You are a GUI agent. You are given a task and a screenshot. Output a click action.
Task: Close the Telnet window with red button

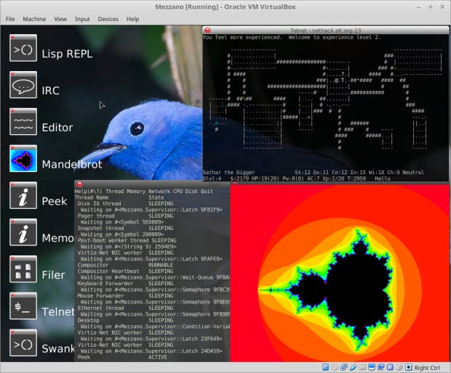(207, 30)
